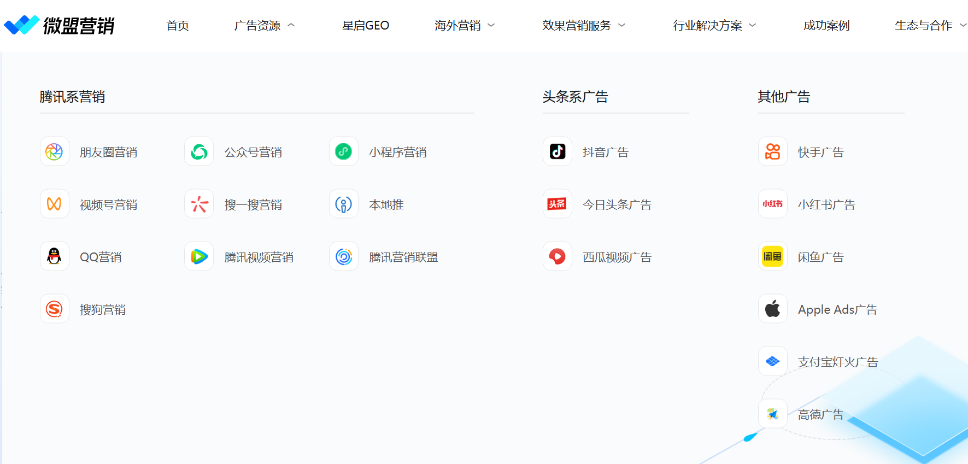Click the Apple Ads广告 apple icon
Screen dimensions: 968x464
(x=773, y=309)
